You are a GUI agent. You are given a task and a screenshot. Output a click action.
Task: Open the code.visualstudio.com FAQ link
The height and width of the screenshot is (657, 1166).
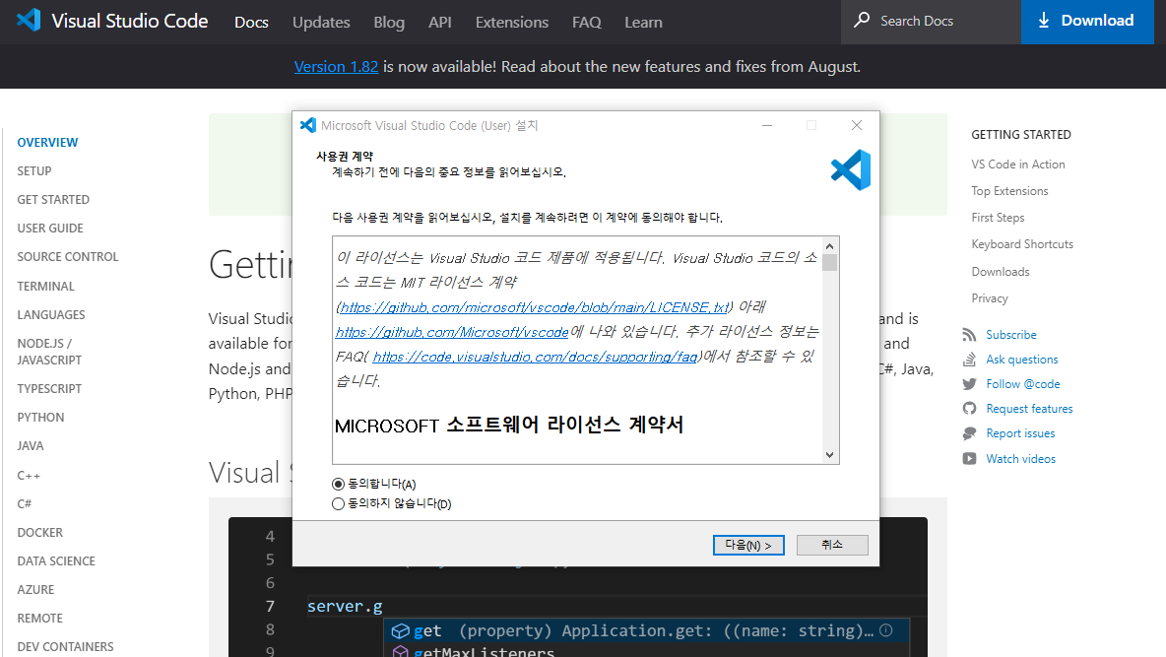click(535, 357)
